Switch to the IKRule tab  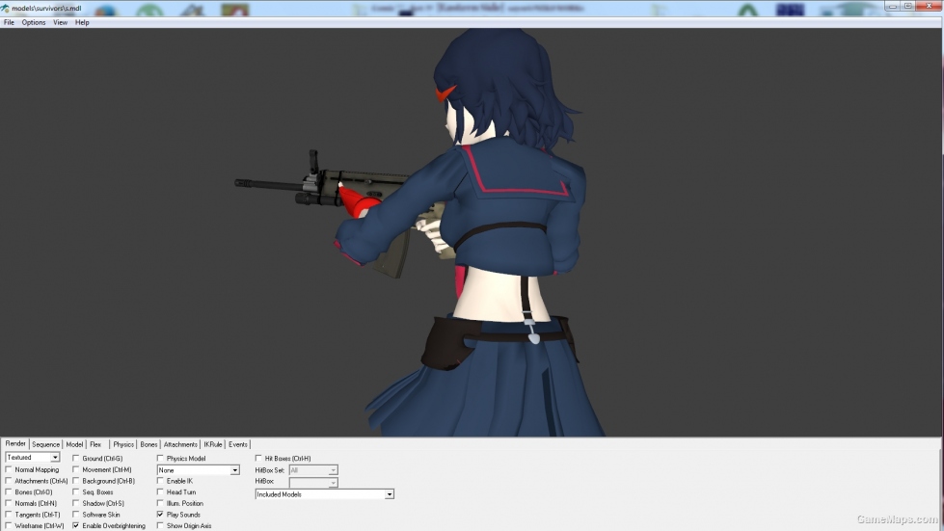coord(213,444)
